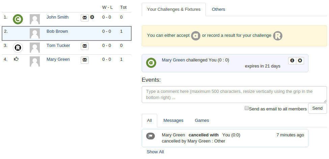This screenshot has width=329, height=159.
Task: Show info for Mary Green's challenge
Action: click(x=292, y=60)
